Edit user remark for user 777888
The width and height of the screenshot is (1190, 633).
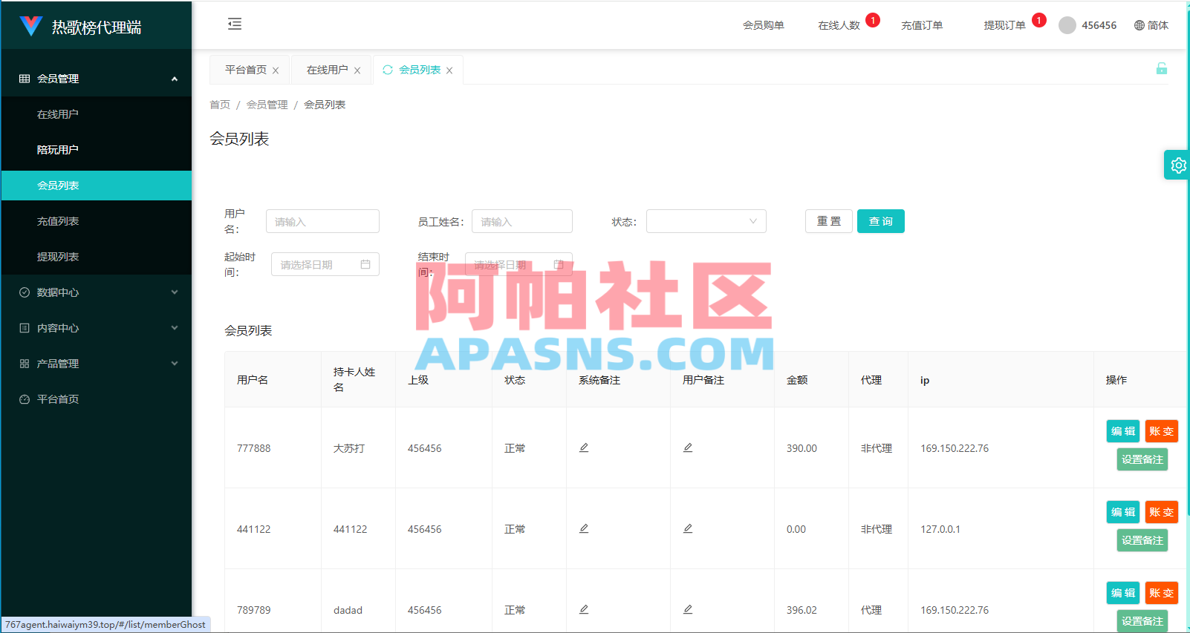pyautogui.click(x=688, y=447)
